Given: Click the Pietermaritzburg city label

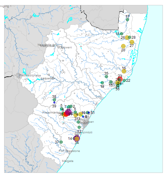Looking at the screenshot, I should tap(52, 113).
